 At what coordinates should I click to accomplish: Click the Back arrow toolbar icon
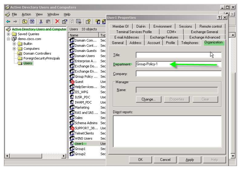coord(8,22)
